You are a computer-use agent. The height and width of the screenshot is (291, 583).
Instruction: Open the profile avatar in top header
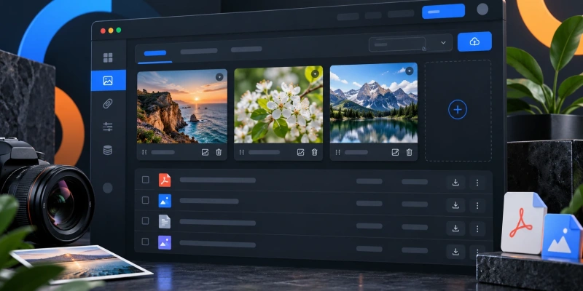click(482, 9)
